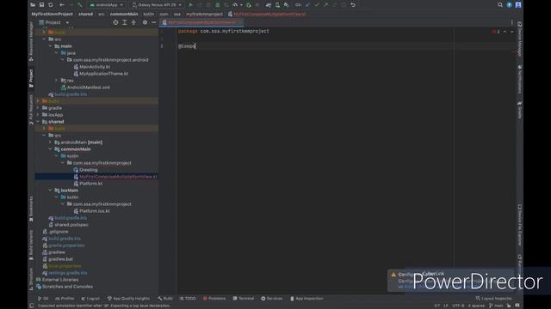This screenshot has width=551, height=309.
Task: Collapse the iosMain node
Action: click(x=50, y=191)
